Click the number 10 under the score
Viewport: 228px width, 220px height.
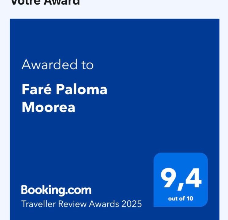pos(190,199)
